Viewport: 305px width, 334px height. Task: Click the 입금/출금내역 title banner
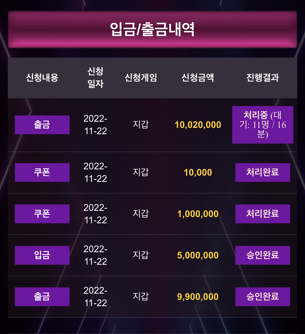(152, 29)
